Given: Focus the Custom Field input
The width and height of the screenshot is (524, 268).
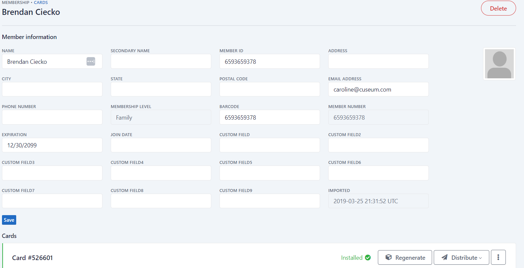Looking at the screenshot, I should pos(269,145).
